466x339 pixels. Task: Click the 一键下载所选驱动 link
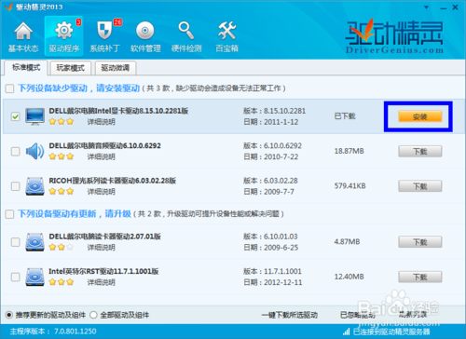(290, 315)
